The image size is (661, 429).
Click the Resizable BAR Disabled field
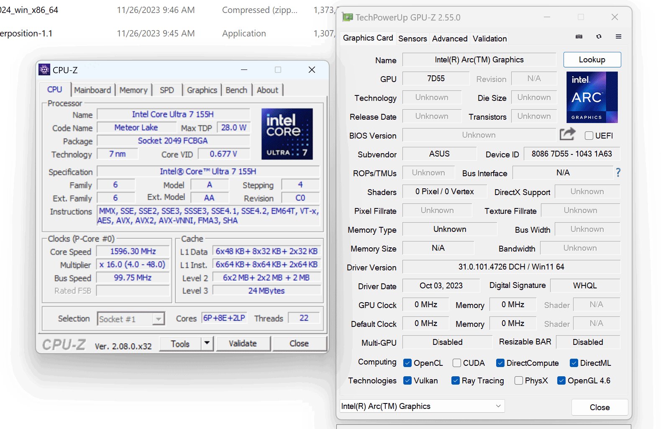coord(588,342)
